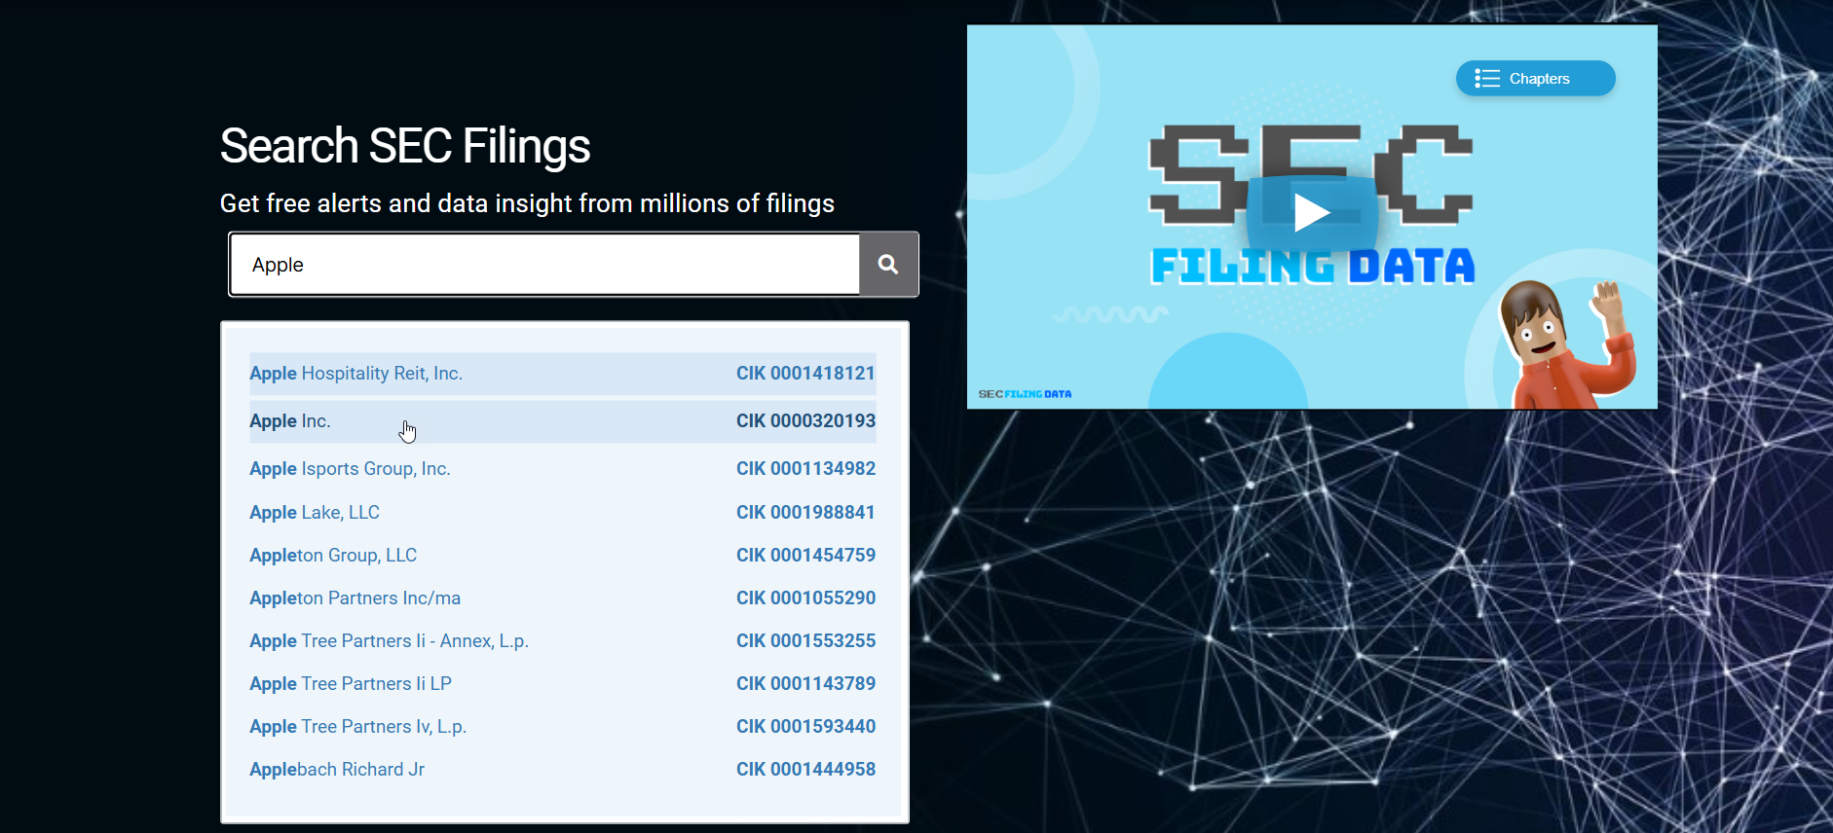Image resolution: width=1833 pixels, height=833 pixels.
Task: Open Apple Tree Partners Iv, L.p. result
Action: click(357, 727)
